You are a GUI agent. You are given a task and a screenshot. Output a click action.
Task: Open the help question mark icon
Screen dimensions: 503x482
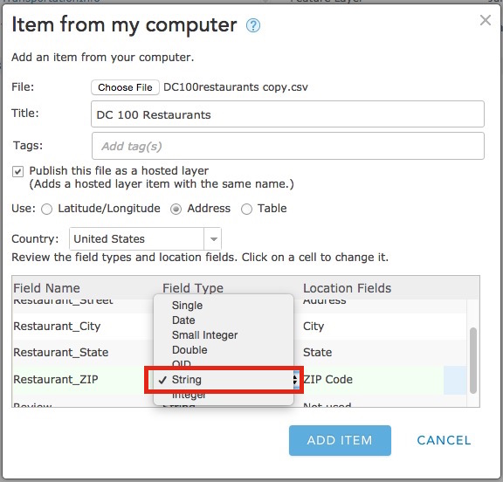click(253, 25)
